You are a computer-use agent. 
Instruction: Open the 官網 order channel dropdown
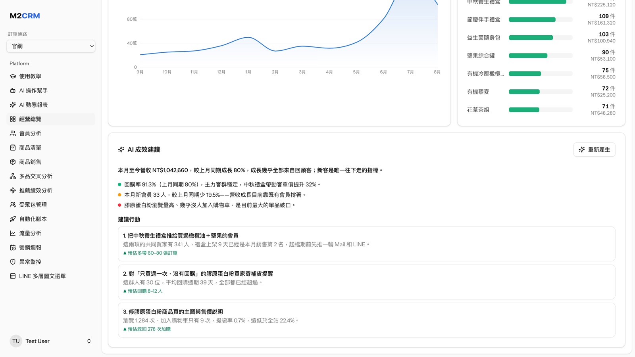(51, 46)
